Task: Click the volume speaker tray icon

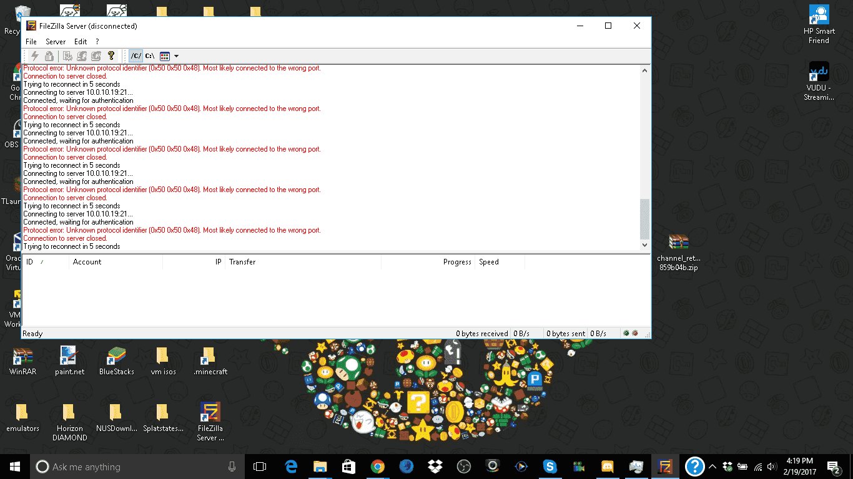Action: click(772, 467)
